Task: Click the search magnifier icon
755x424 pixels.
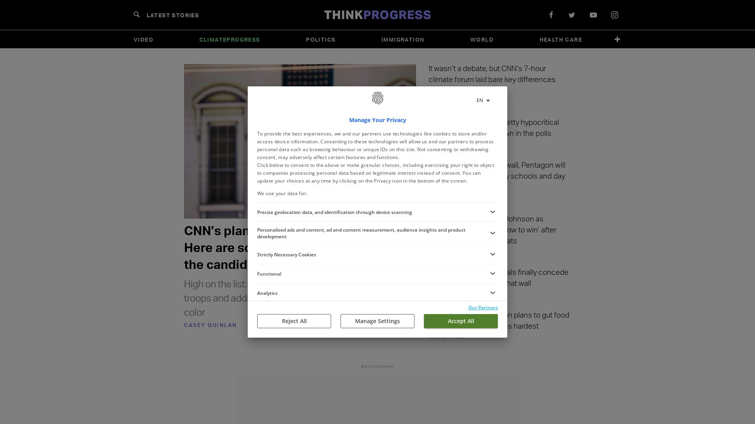Action: [136, 15]
